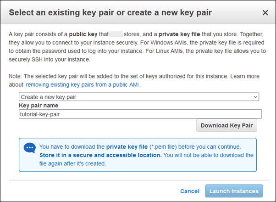Image resolution: width=276 pixels, height=202 pixels.
Task: Click the blue speech bubble info icon
Action: point(29,148)
